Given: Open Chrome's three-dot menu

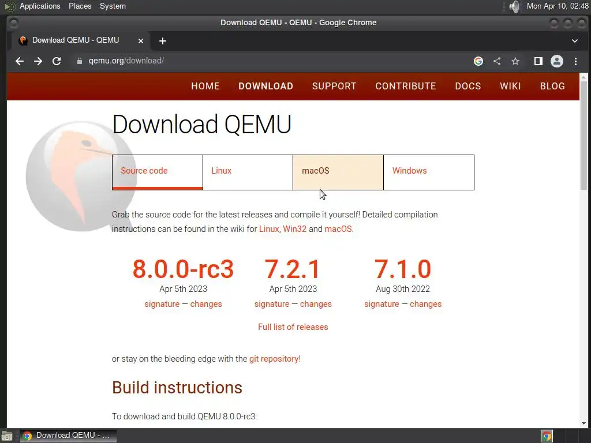Looking at the screenshot, I should click(x=575, y=61).
